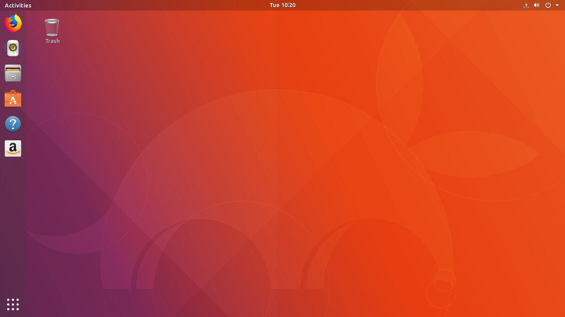
Task: Launch Rhythmbox music player from dock
Action: click(13, 48)
